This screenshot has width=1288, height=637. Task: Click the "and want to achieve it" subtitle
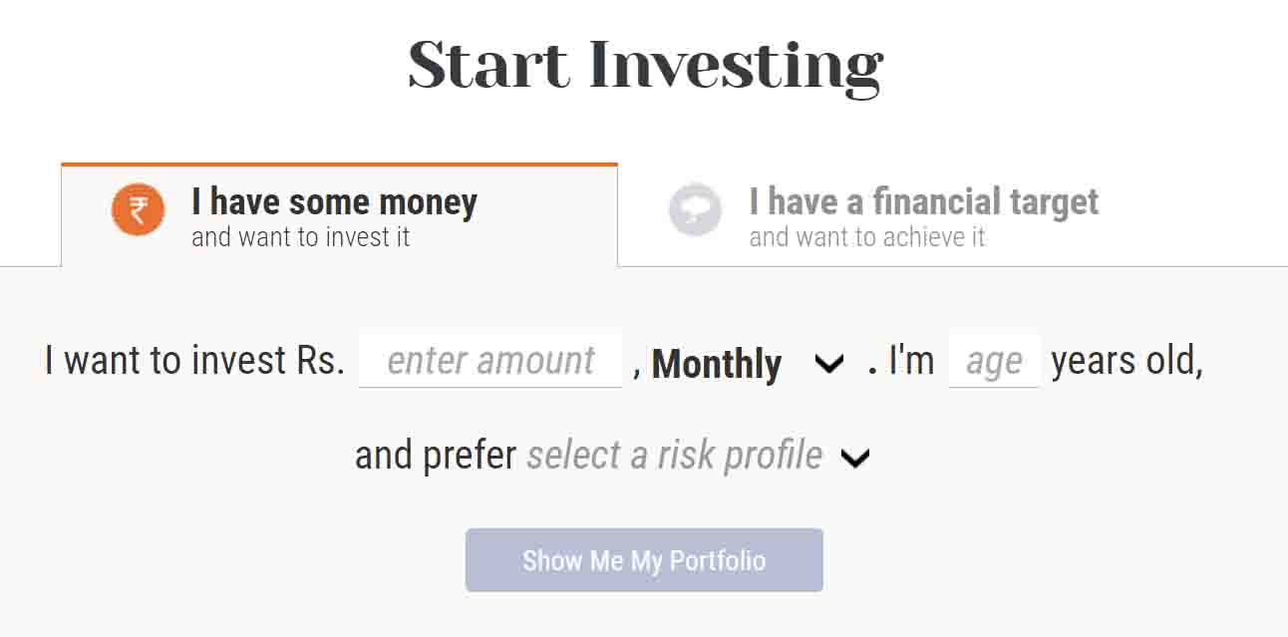coord(866,238)
